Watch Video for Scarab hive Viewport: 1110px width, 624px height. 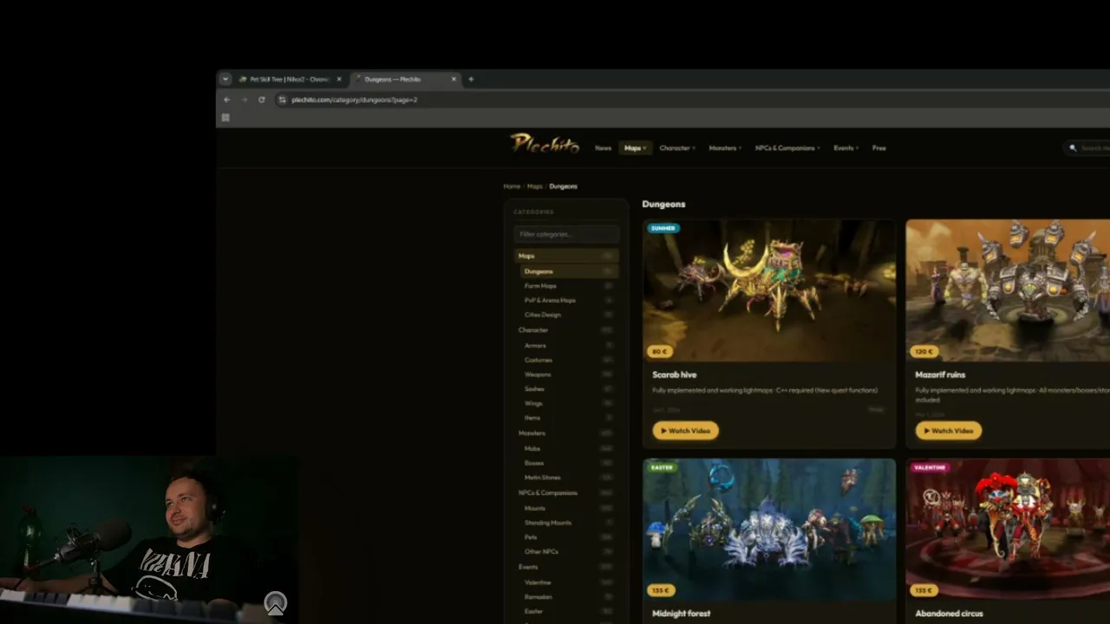[686, 431]
